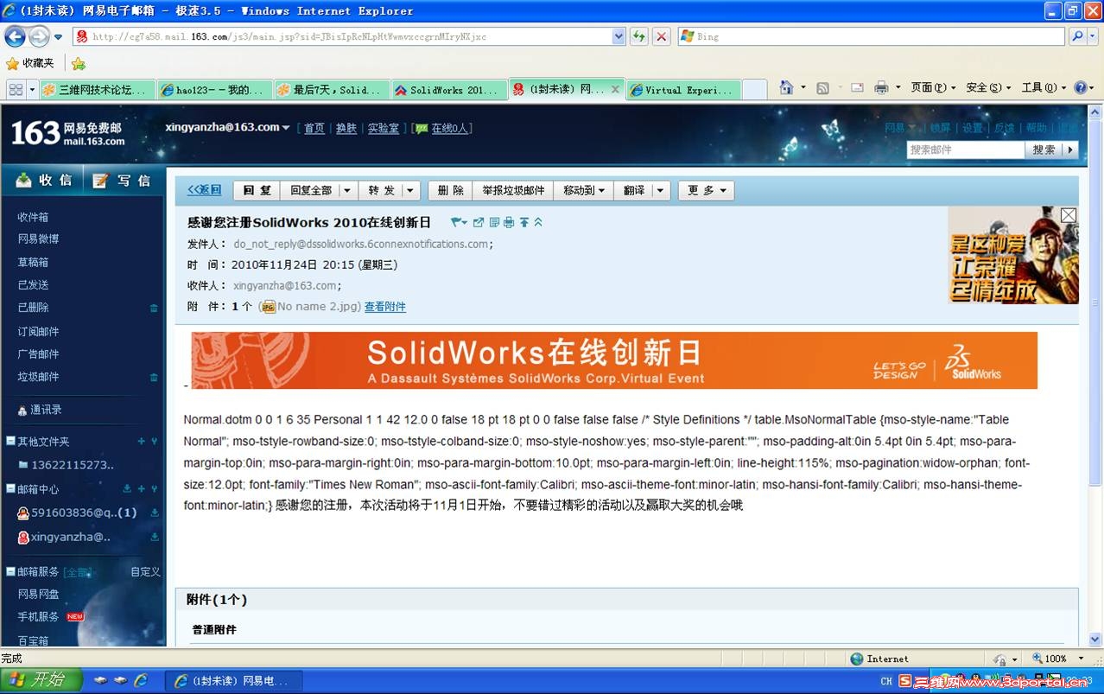Open 翻译 dropdown arrow

coord(661,190)
